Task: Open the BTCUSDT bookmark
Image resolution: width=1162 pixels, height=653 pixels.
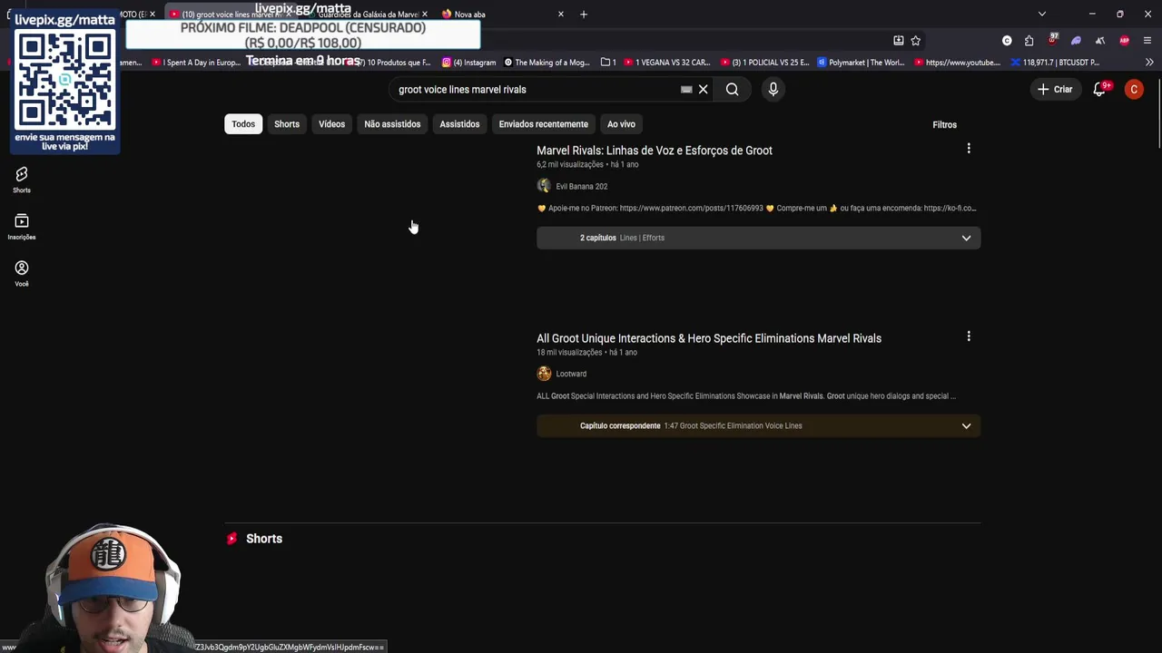Action: click(x=1055, y=63)
